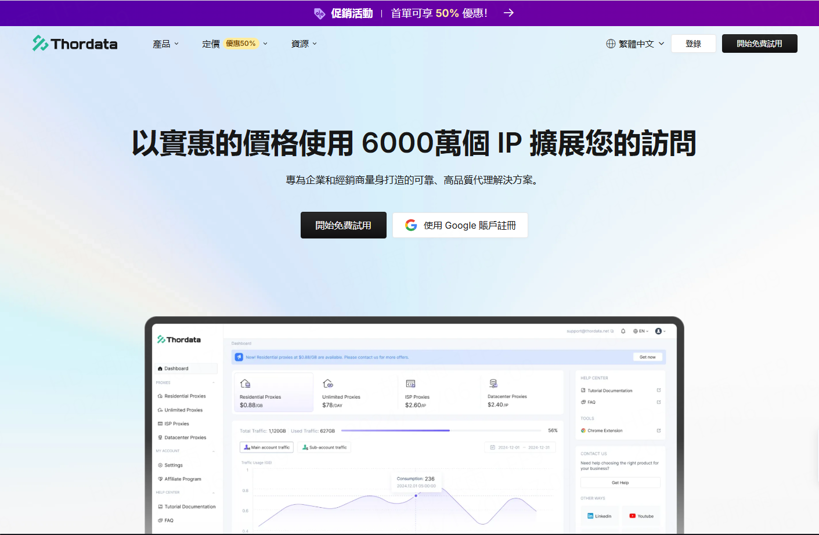Open the user avatar account dropdown
Image resolution: width=819 pixels, height=535 pixels.
click(661, 331)
